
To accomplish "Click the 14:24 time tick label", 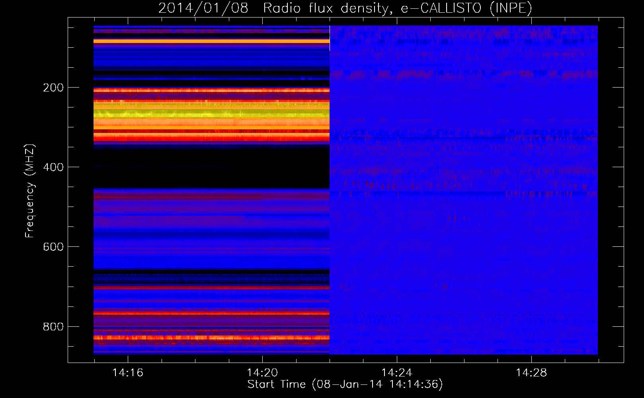I will [x=397, y=373].
